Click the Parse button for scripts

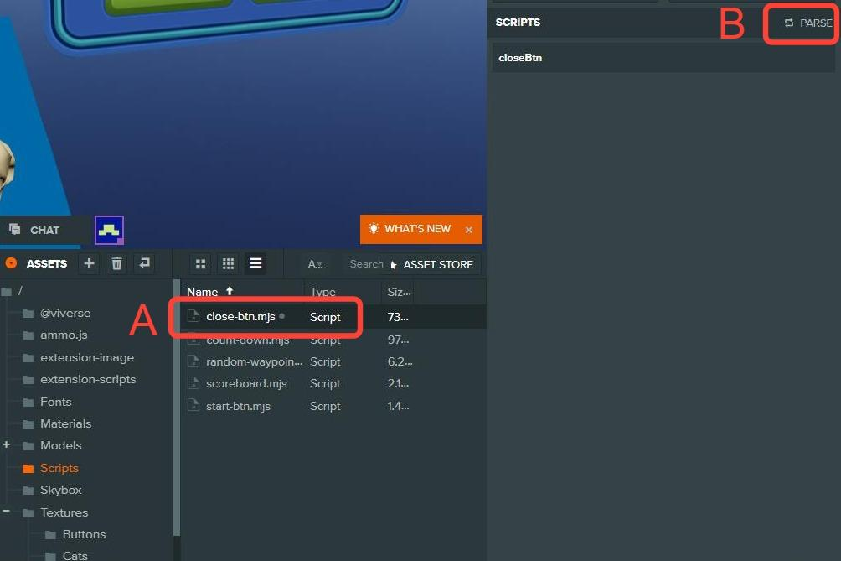(x=807, y=23)
